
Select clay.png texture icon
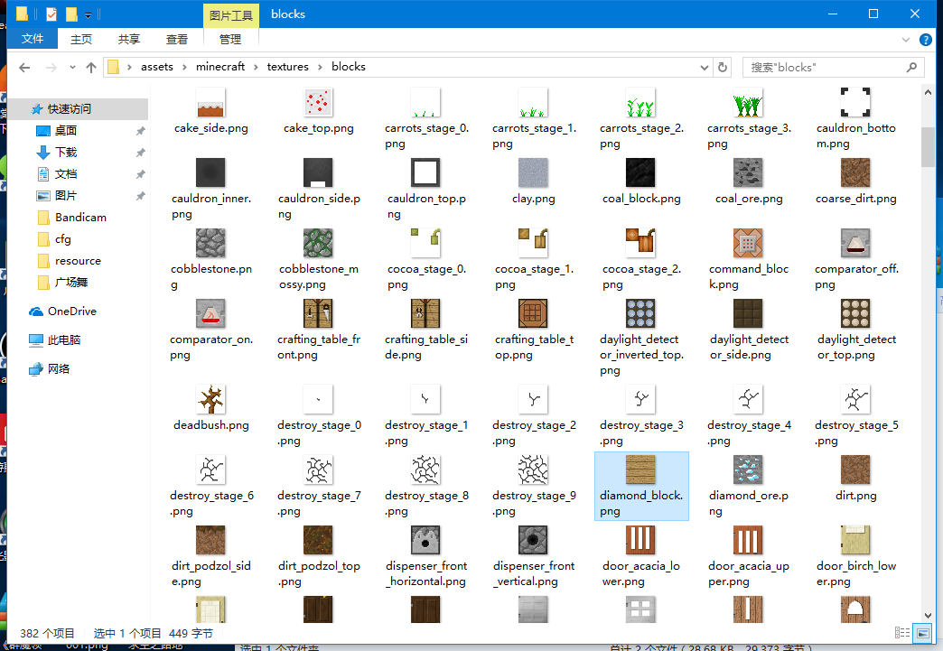coord(533,172)
